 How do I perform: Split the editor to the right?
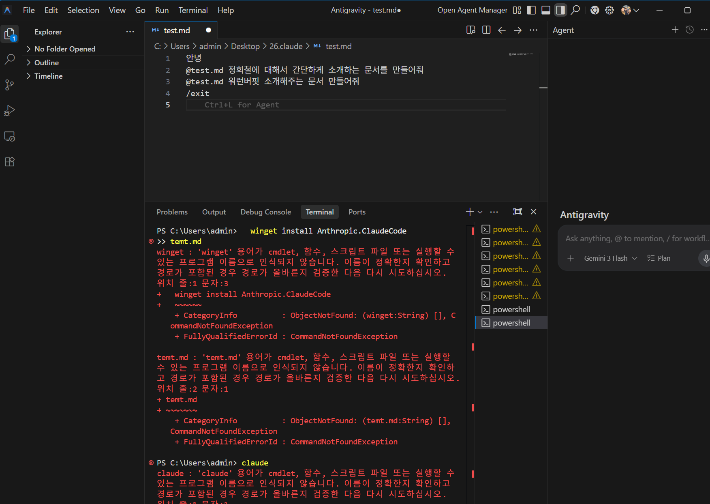[486, 30]
